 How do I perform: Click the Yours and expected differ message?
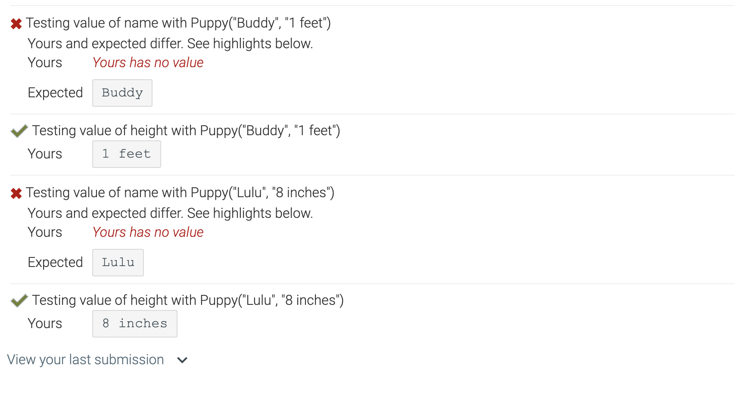(171, 43)
